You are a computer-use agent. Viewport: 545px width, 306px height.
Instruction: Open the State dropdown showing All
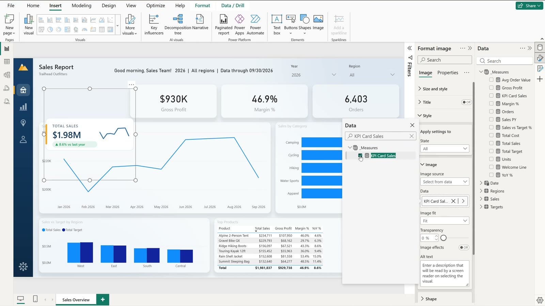pyautogui.click(x=445, y=149)
